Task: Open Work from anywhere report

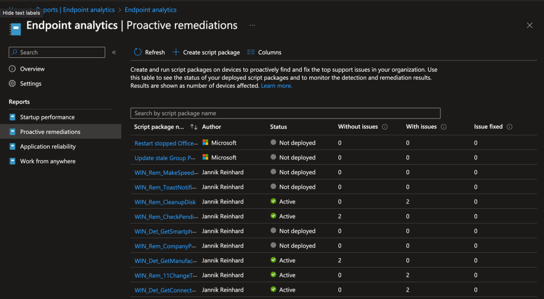Action: (x=48, y=161)
